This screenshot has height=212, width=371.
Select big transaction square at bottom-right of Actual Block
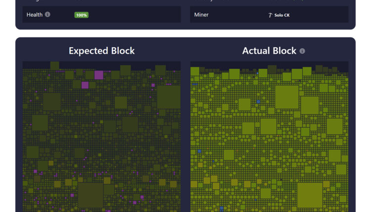310,195
